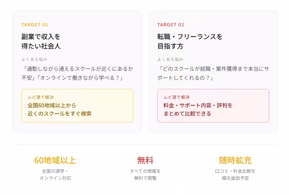The height and width of the screenshot is (195, 289).
Task: Click よくある悩み label in TARGET 01 card
Action: (x=34, y=59)
